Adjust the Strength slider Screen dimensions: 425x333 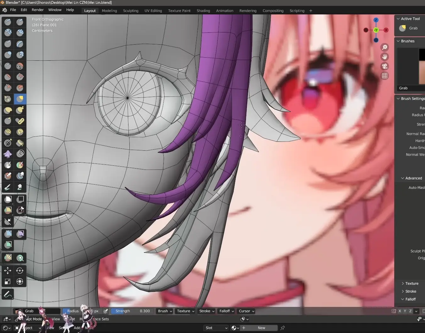[132, 311]
